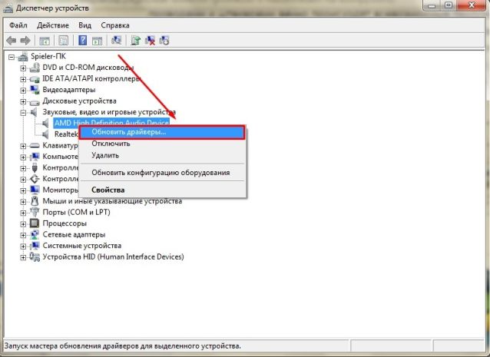The height and width of the screenshot is (357, 490).
Task: Click the Back arrow toolbar icon
Action: [11, 40]
